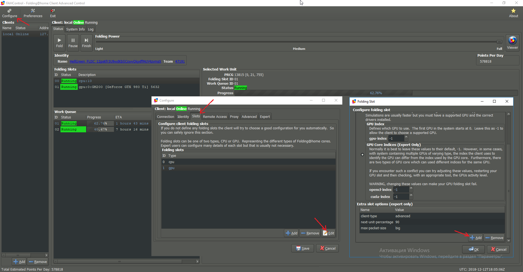Select the gpu slot row in Configure
Screen dimensions: 523x272
tap(248, 168)
